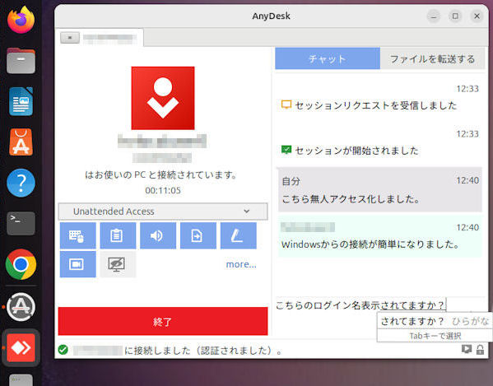Minimize the AnyDesk window

[434, 16]
